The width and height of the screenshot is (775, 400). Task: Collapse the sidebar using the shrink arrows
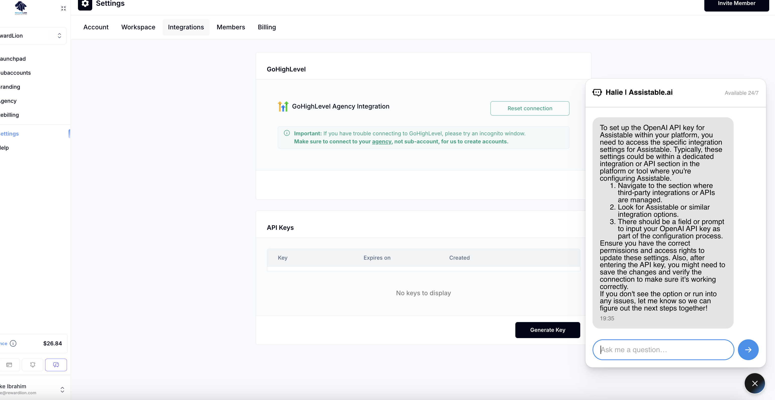(x=63, y=8)
